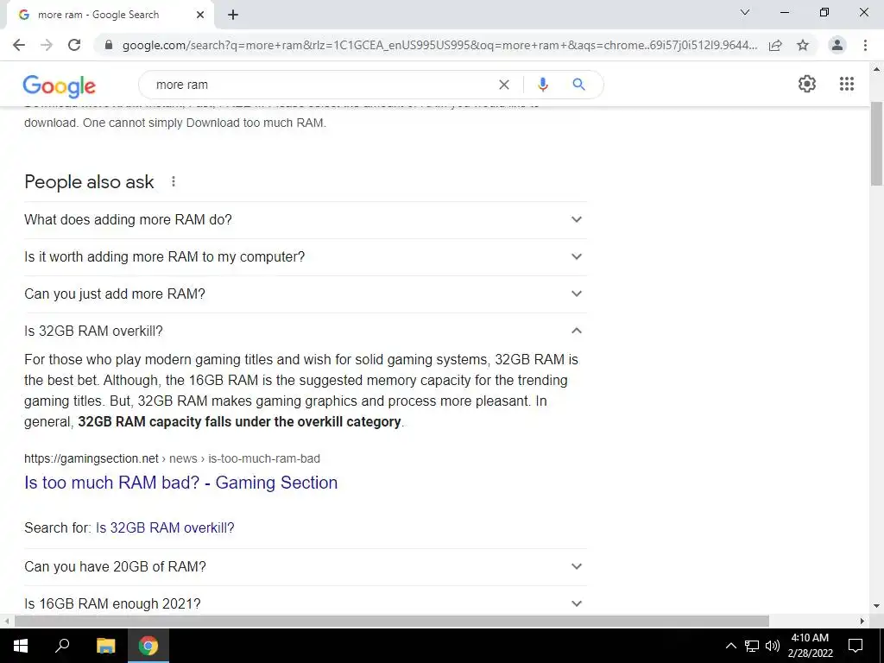Open the taskbar clock showing 4:10 AM
The height and width of the screenshot is (663, 884).
tap(810, 646)
